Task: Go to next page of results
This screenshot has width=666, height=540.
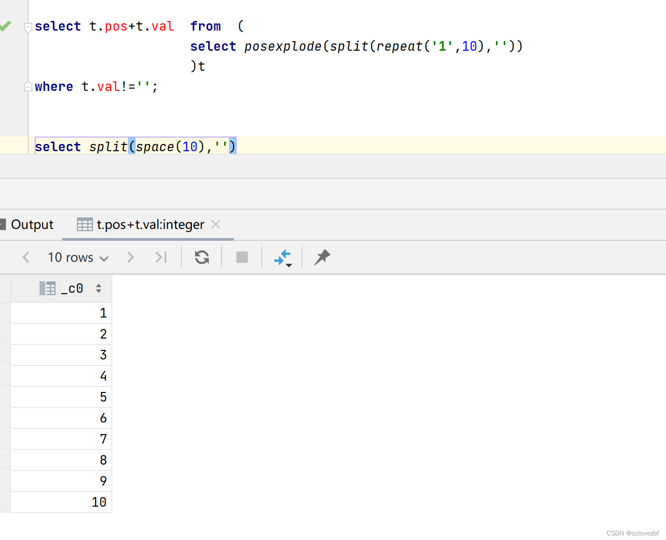Action: click(x=130, y=257)
